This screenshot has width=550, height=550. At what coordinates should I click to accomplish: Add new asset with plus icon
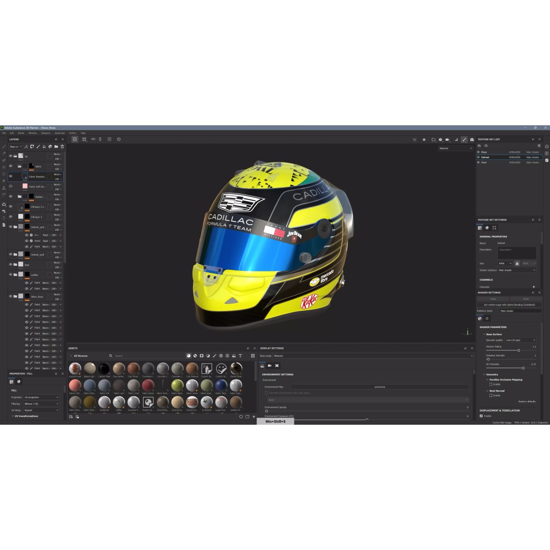(254, 417)
